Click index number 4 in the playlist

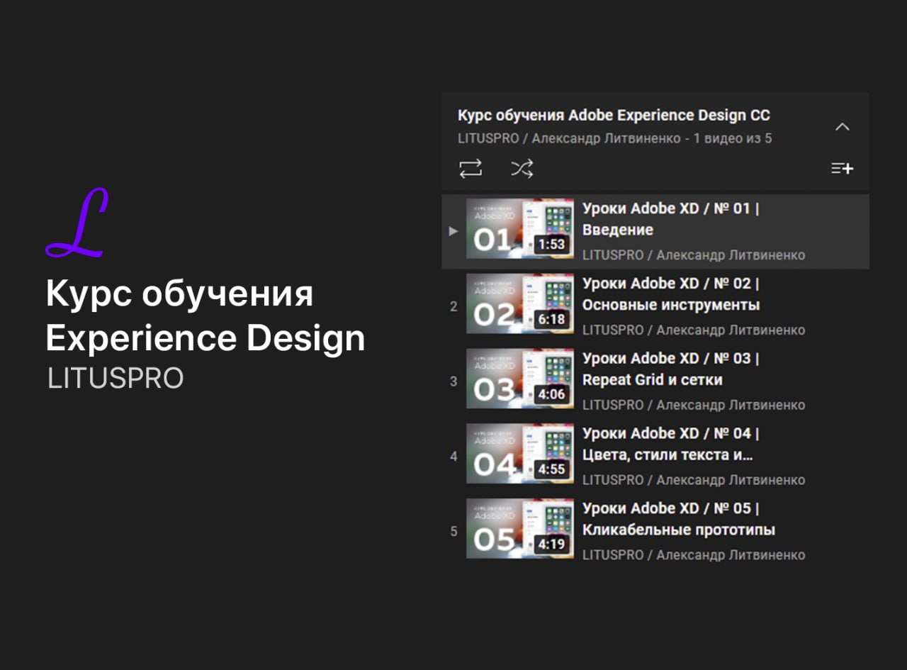(453, 457)
